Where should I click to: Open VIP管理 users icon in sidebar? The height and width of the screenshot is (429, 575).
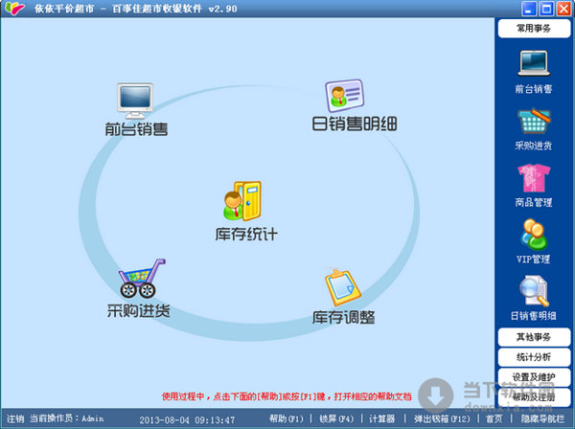[534, 234]
